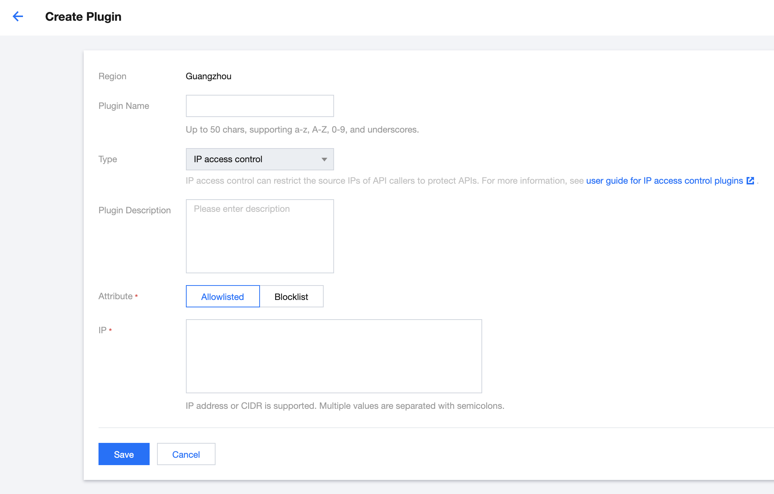This screenshot has width=774, height=494.
Task: Open user guide for IP access control plugins
Action: [664, 181]
